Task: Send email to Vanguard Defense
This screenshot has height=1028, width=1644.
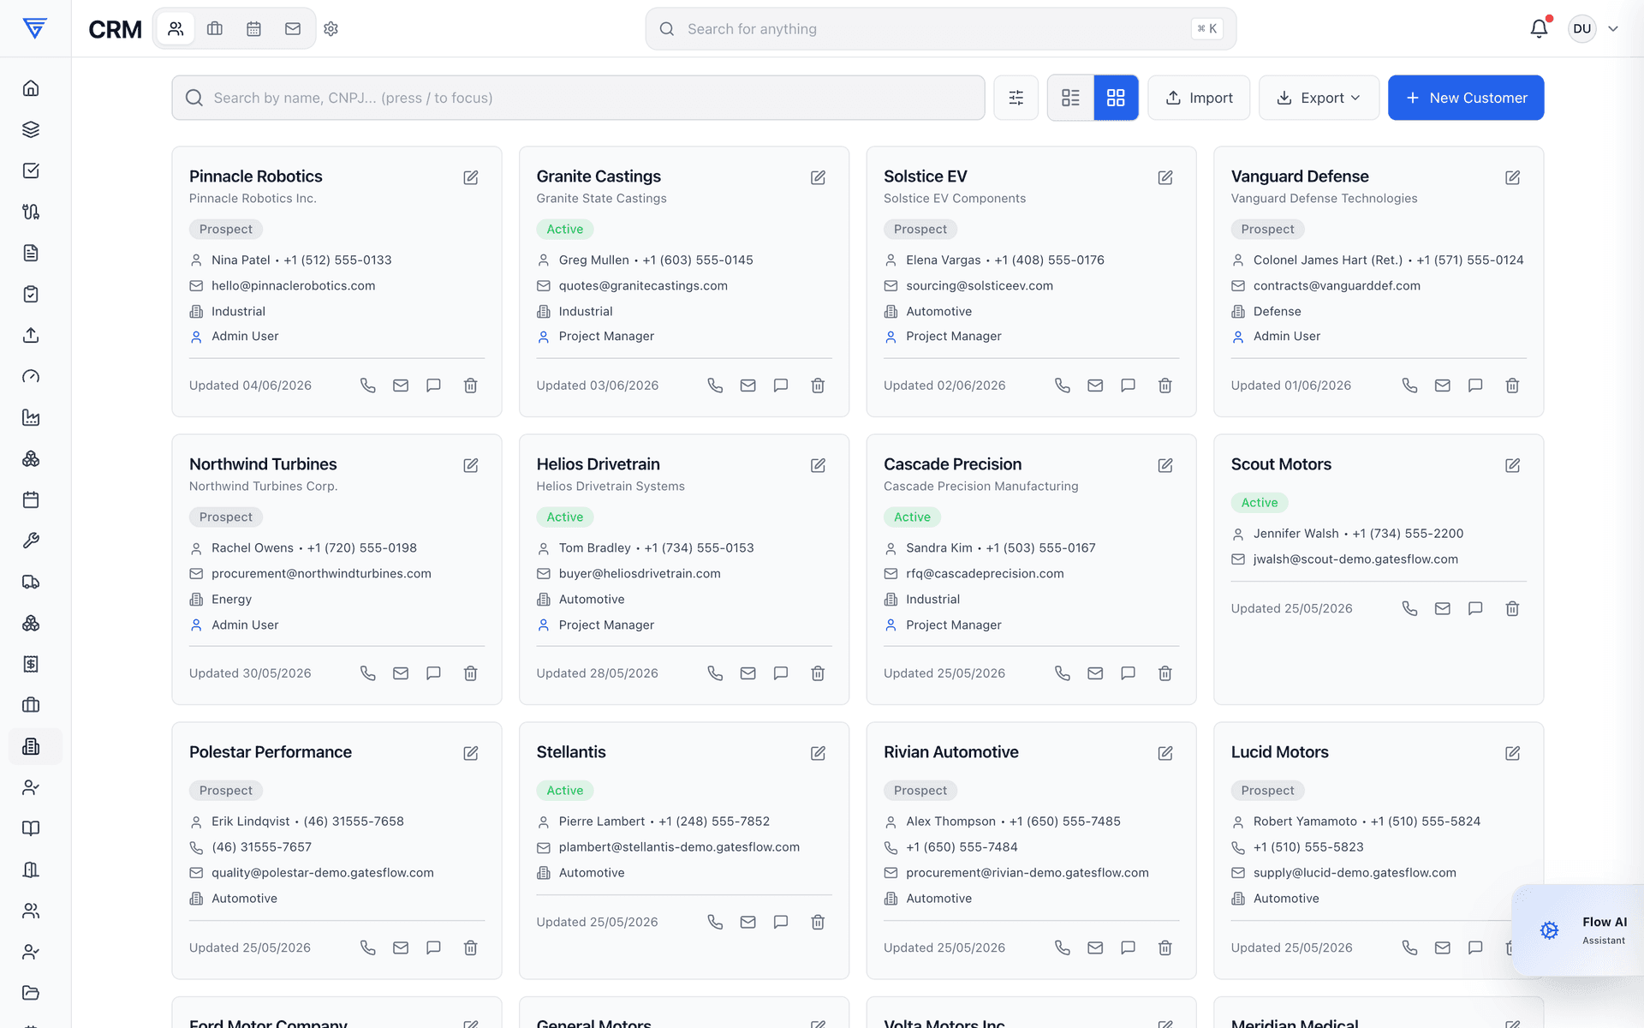Action: [1443, 385]
